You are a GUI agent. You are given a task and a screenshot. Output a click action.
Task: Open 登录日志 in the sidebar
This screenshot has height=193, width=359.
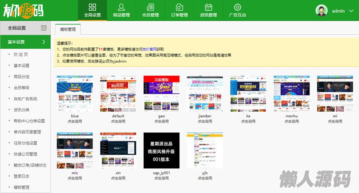[x=22, y=176]
